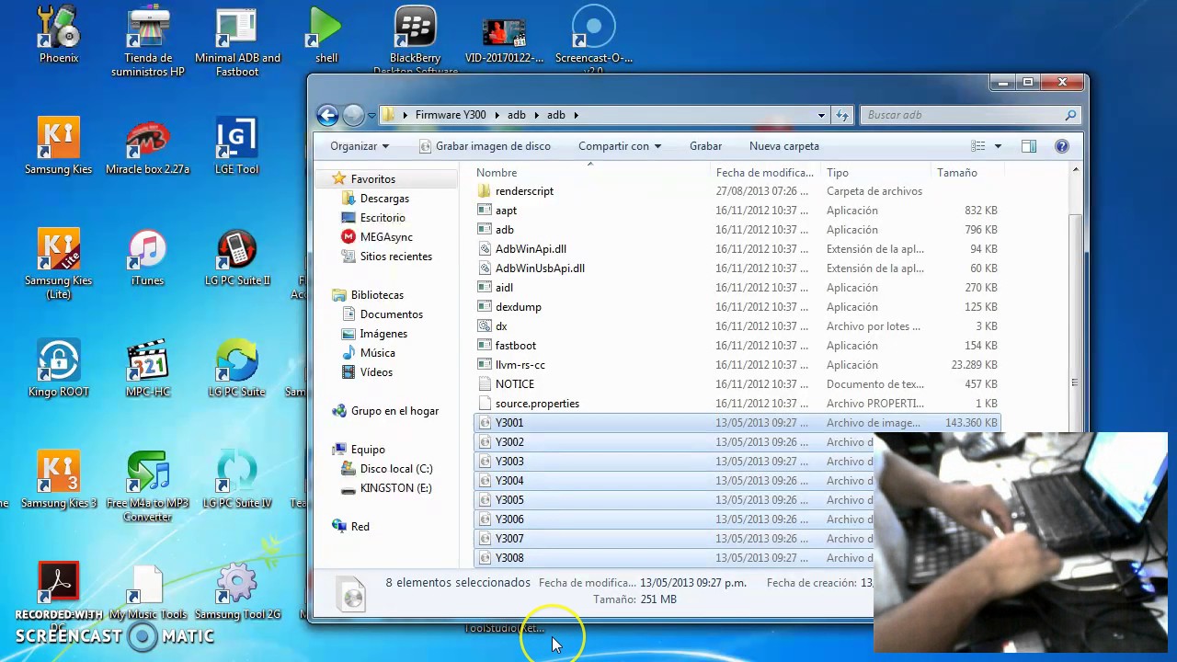The image size is (1177, 662).
Task: Select Grupo en el hogar
Action: 394,411
